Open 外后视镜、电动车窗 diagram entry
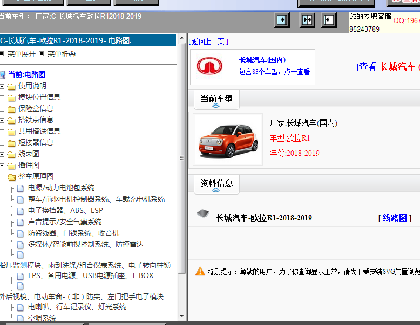Image resolution: width=420 pixels, height=325 pixels. [x=82, y=296]
